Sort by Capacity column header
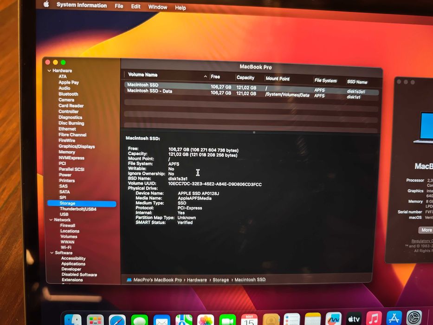433x325 pixels. click(x=245, y=78)
